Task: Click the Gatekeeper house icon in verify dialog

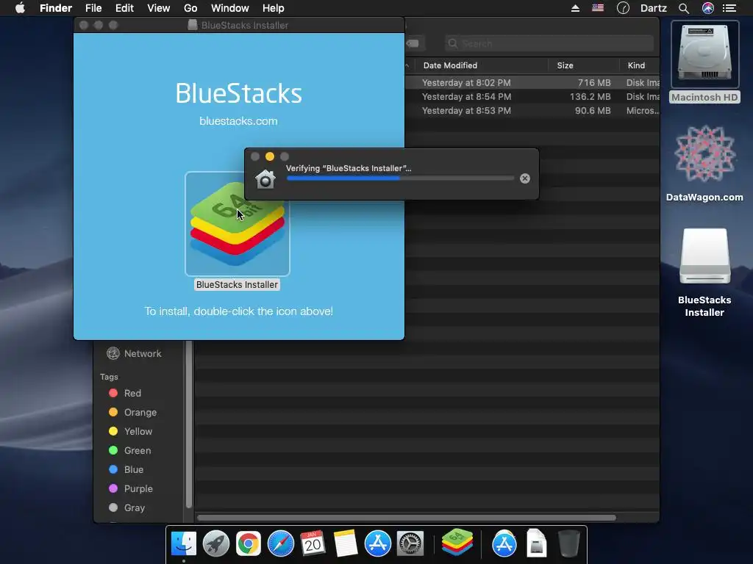Action: (265, 178)
